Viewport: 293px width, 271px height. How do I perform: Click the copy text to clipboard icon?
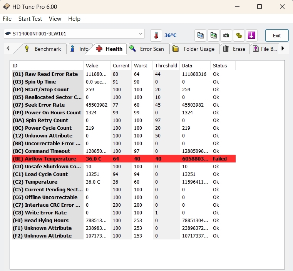click(x=200, y=35)
